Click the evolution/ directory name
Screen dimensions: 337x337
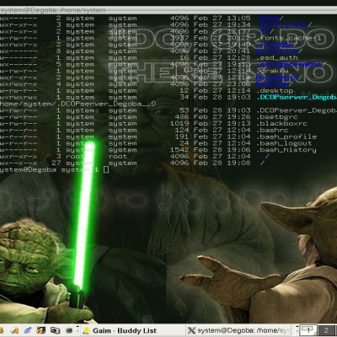pos(279,51)
